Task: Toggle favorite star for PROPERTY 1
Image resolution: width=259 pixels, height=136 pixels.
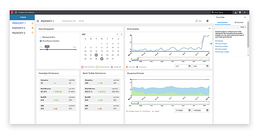Action: [x=33, y=23]
